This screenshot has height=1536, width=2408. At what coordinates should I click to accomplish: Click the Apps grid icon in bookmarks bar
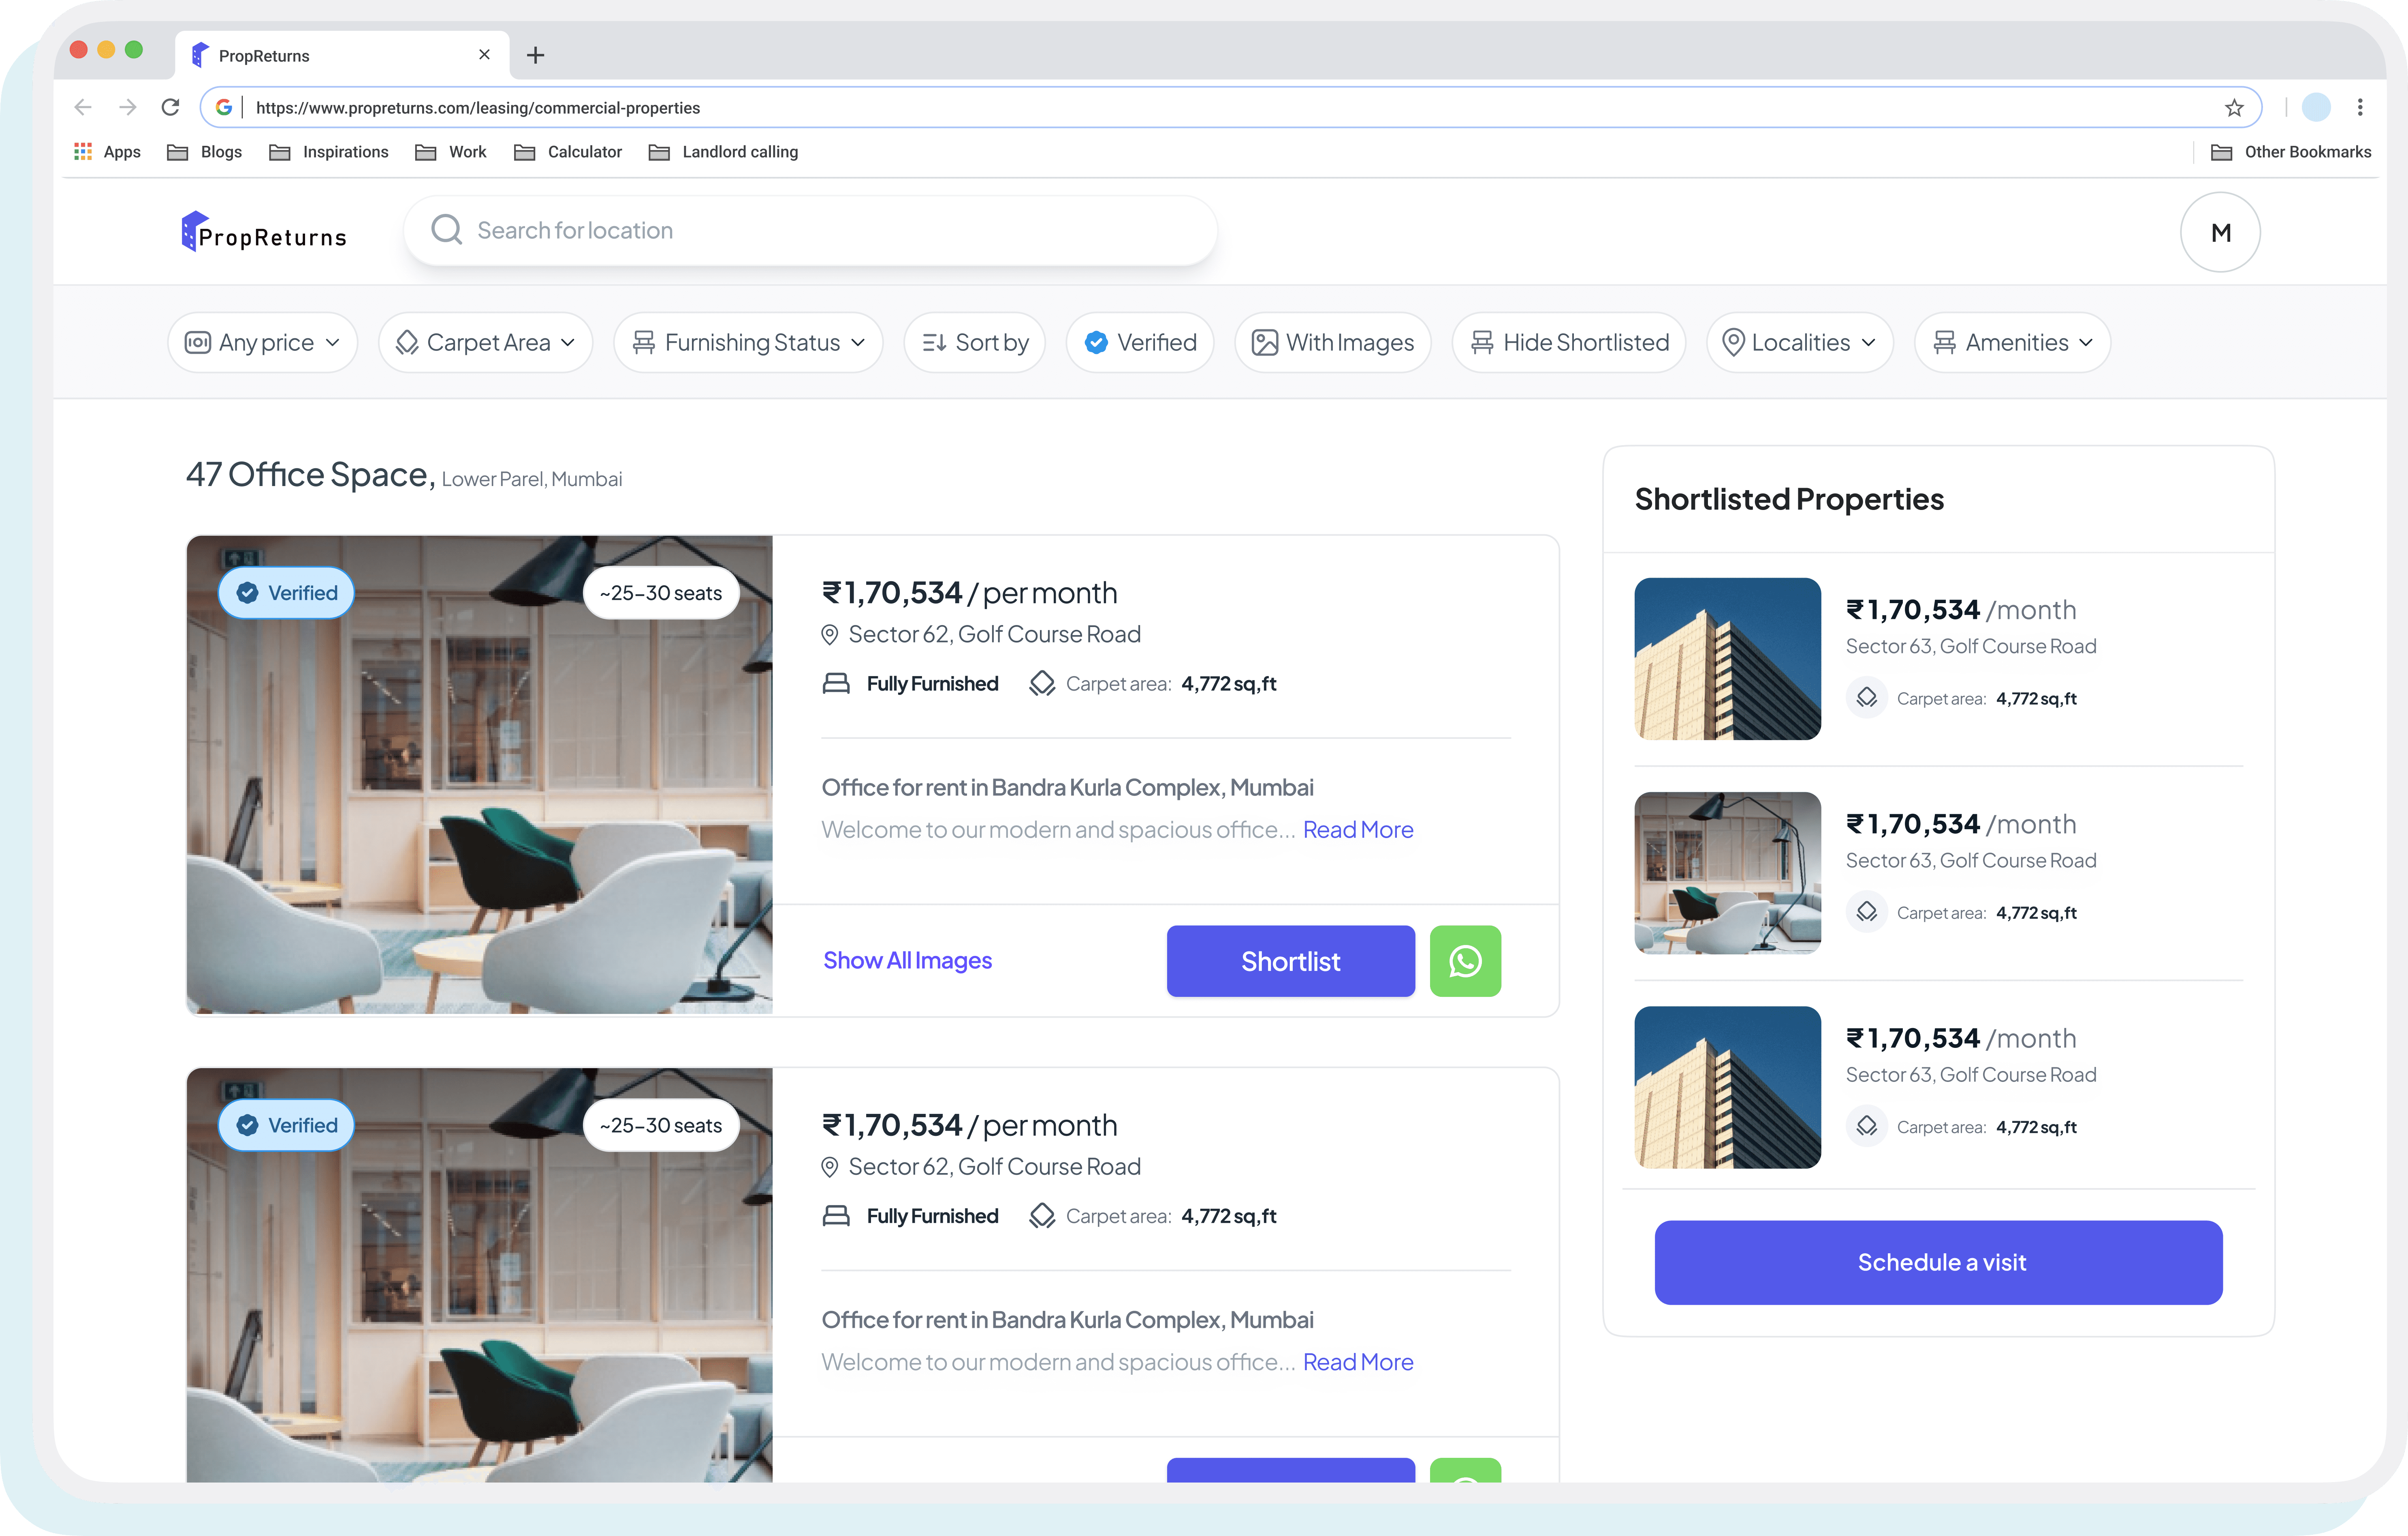point(83,152)
